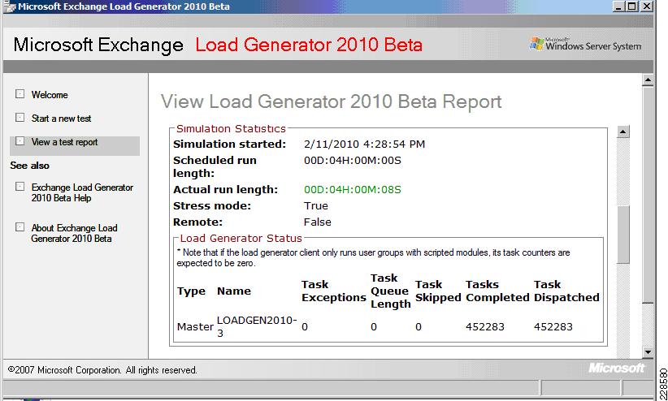This screenshot has width=668, height=401.
Task: Click the Tasks Completed column header
Action: (497, 291)
